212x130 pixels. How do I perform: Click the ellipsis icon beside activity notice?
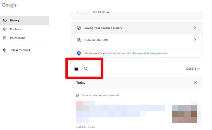[x=77, y=95]
